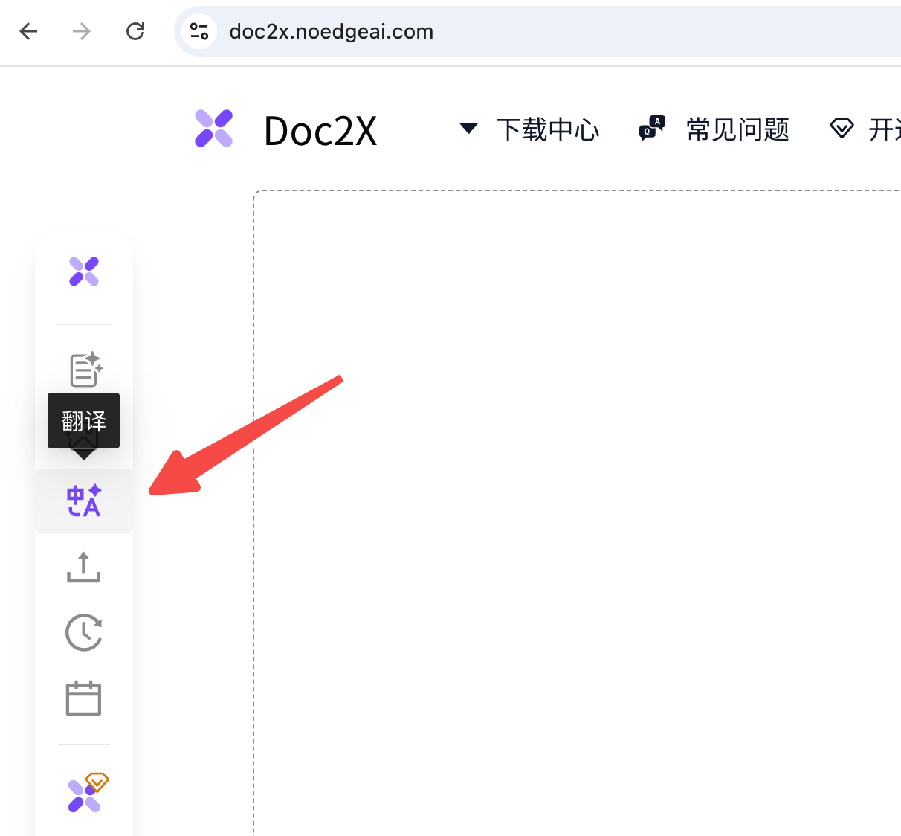
Task: Open the translate tool in sidebar
Action: pyautogui.click(x=84, y=501)
